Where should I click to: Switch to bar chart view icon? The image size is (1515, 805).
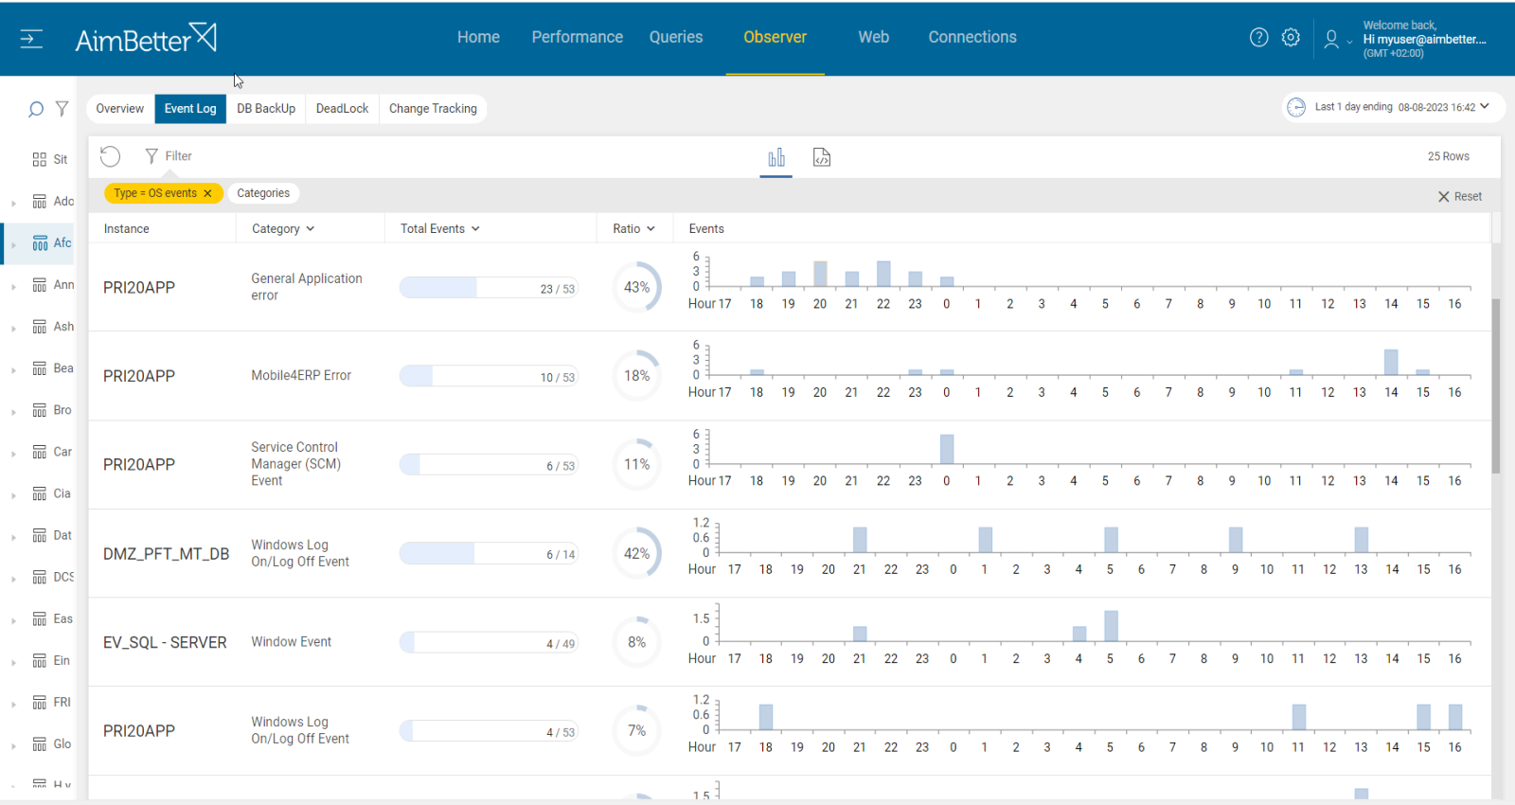(776, 157)
